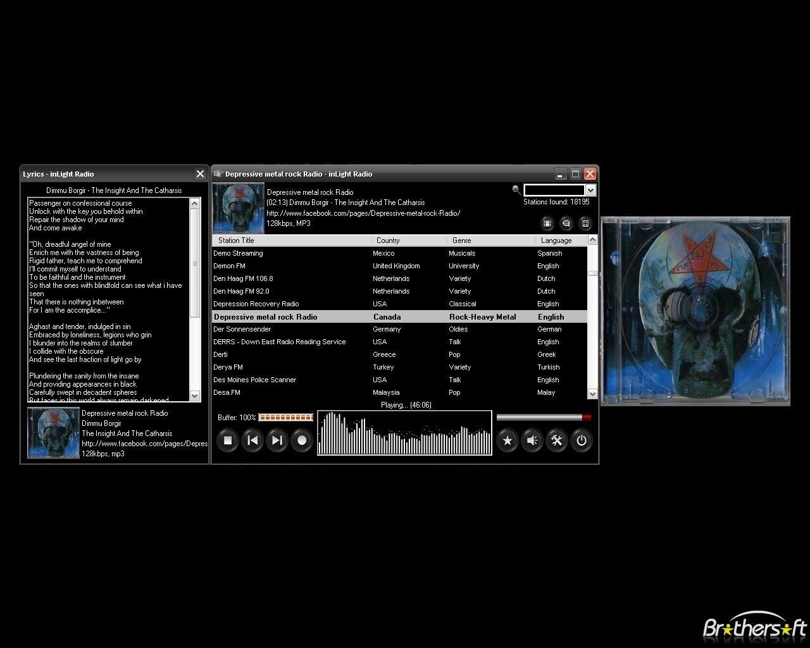Select Depressive metal rock Radio row
Screen dimensions: 810x648
tap(399, 316)
